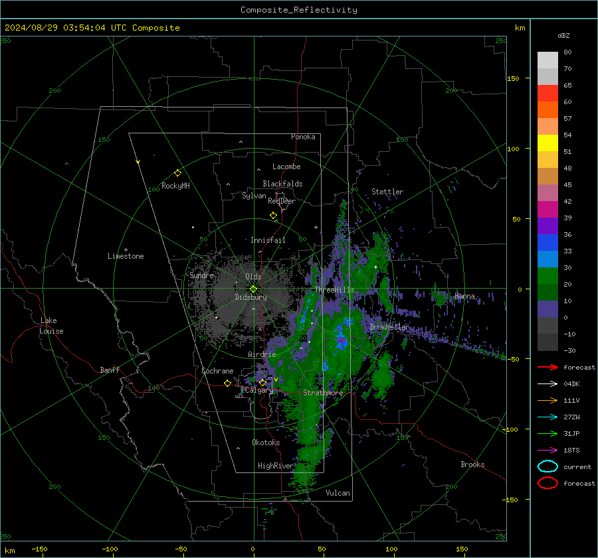
Task: Click the Composite_Reflectivity title text
Action: click(298, 10)
